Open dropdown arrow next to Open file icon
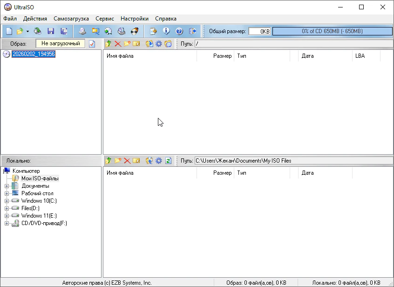This screenshot has height=287, width=394. [27, 31]
